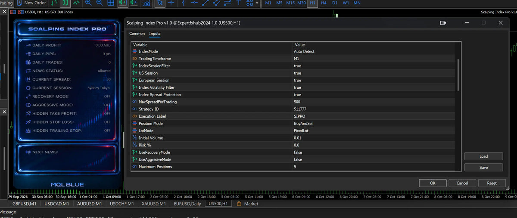Set chart timeframe to M5
The image size is (517, 218).
click(x=280, y=3)
